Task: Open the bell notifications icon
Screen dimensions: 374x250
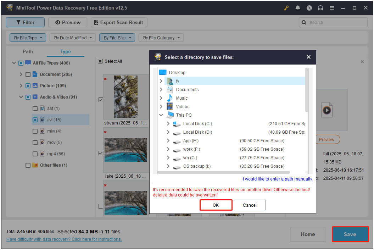Action: click(x=298, y=8)
